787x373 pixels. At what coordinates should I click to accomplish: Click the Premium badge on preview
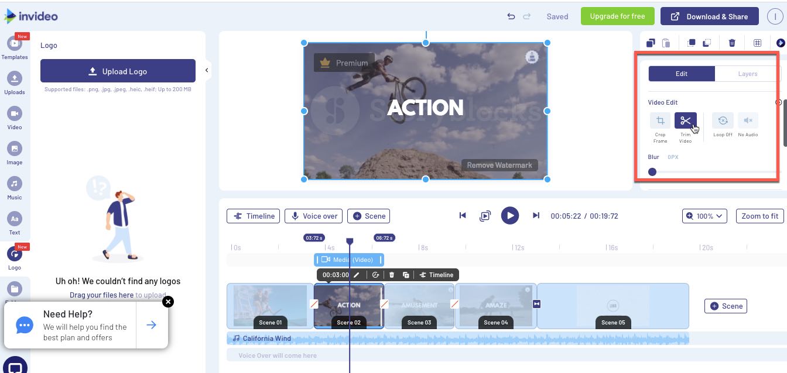[344, 63]
